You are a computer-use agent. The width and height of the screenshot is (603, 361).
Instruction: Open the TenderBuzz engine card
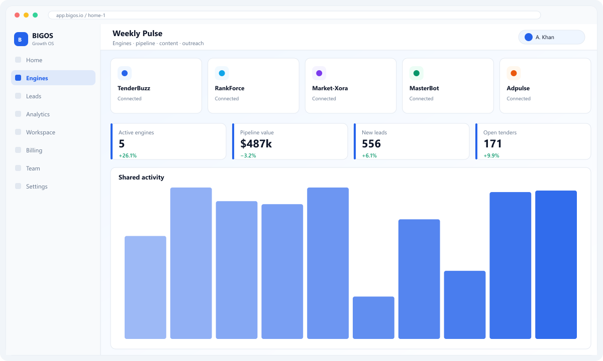(156, 86)
